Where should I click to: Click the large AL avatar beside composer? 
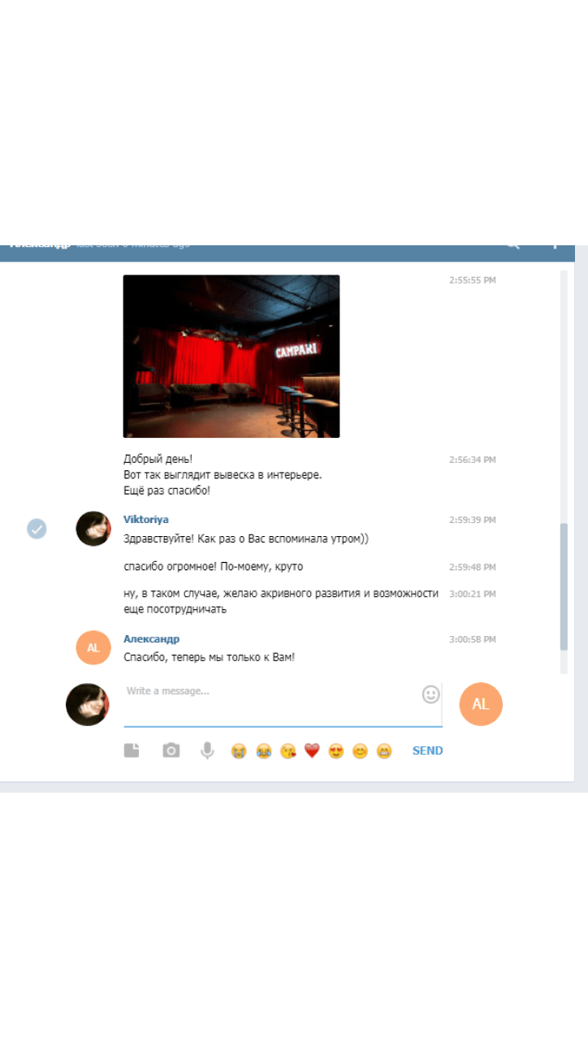pyautogui.click(x=481, y=704)
